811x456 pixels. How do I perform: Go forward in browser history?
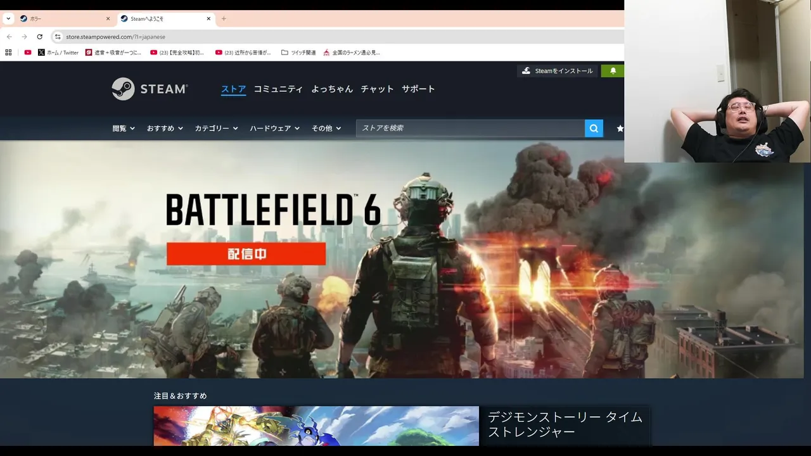tap(25, 37)
